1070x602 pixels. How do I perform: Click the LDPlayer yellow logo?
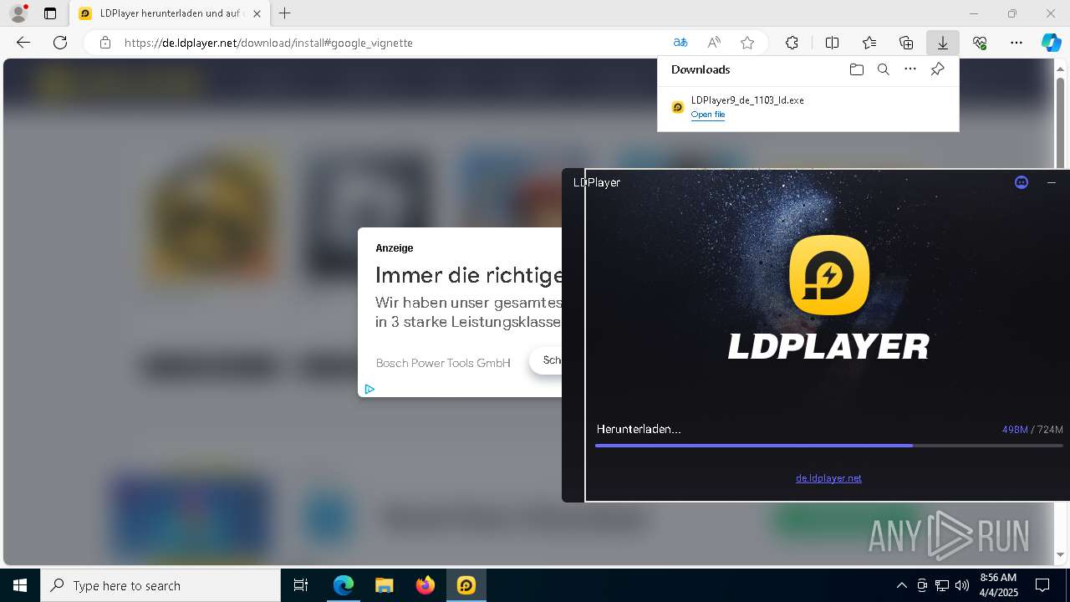pyautogui.click(x=829, y=275)
